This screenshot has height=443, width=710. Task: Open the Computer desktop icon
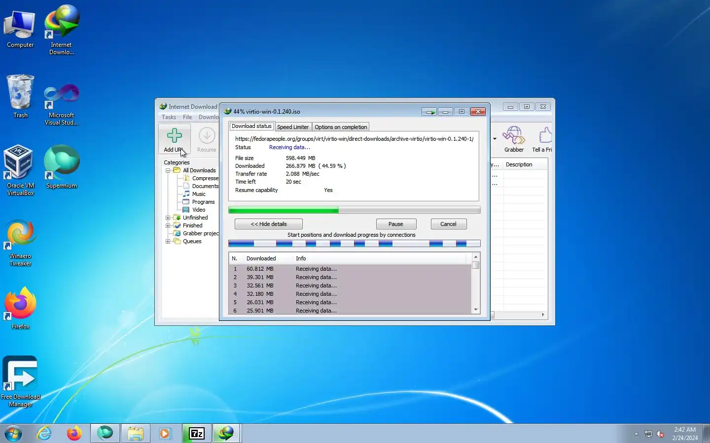point(20,29)
